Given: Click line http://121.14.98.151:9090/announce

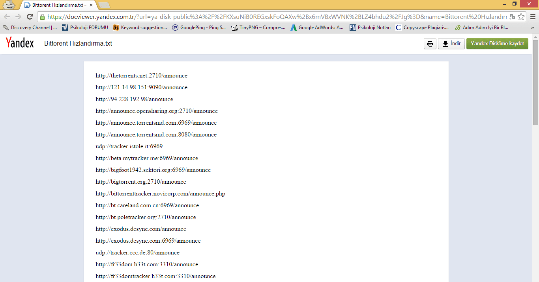Looking at the screenshot, I should tap(142, 87).
